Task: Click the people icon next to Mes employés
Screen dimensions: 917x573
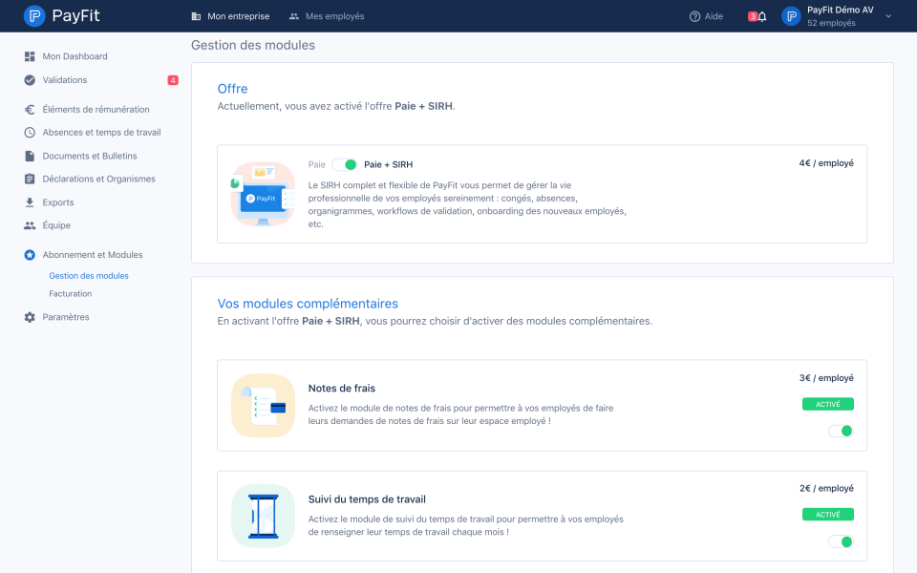Action: 294,16
